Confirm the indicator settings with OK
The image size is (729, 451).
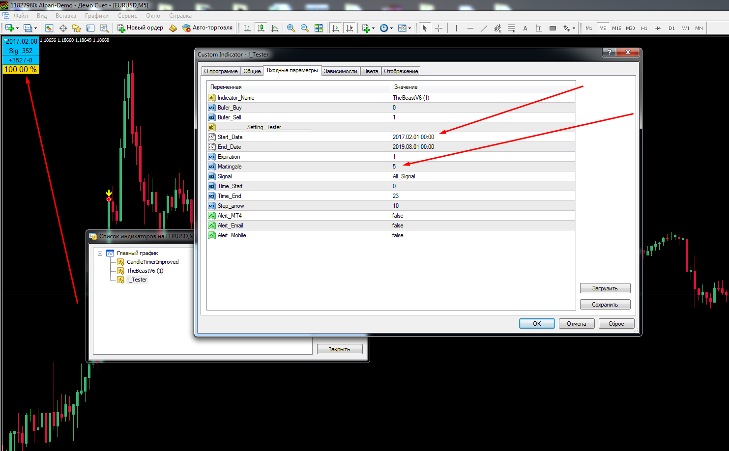click(537, 324)
